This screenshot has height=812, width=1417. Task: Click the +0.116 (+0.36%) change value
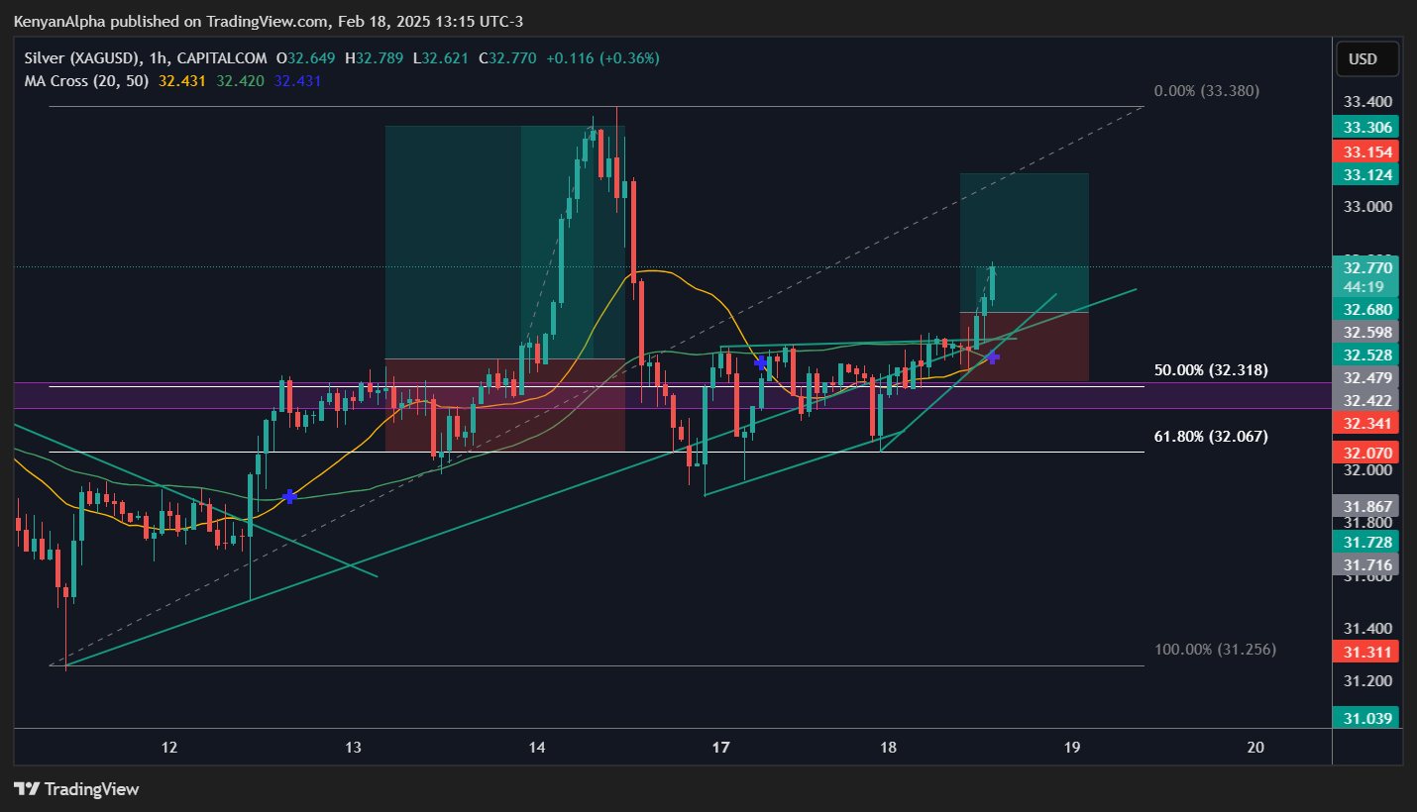click(601, 58)
